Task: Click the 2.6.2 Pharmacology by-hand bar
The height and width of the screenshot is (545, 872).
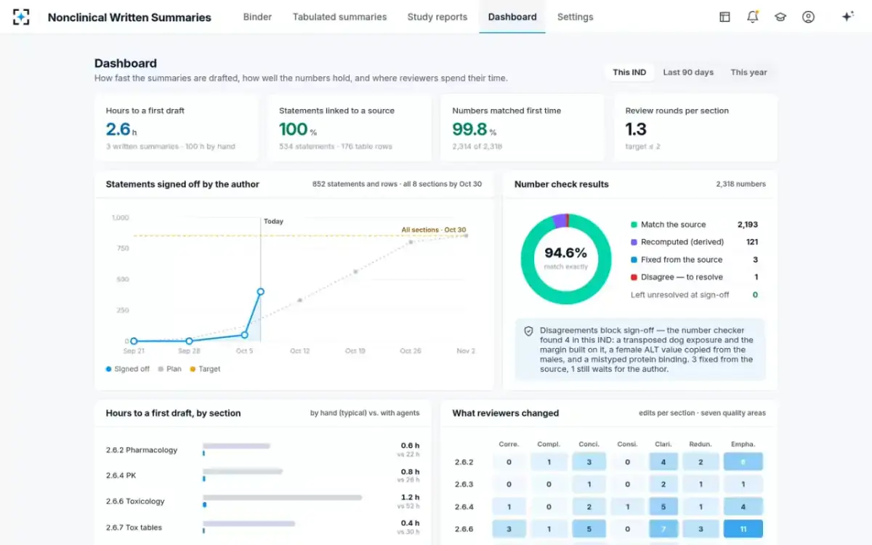Action: (236, 446)
